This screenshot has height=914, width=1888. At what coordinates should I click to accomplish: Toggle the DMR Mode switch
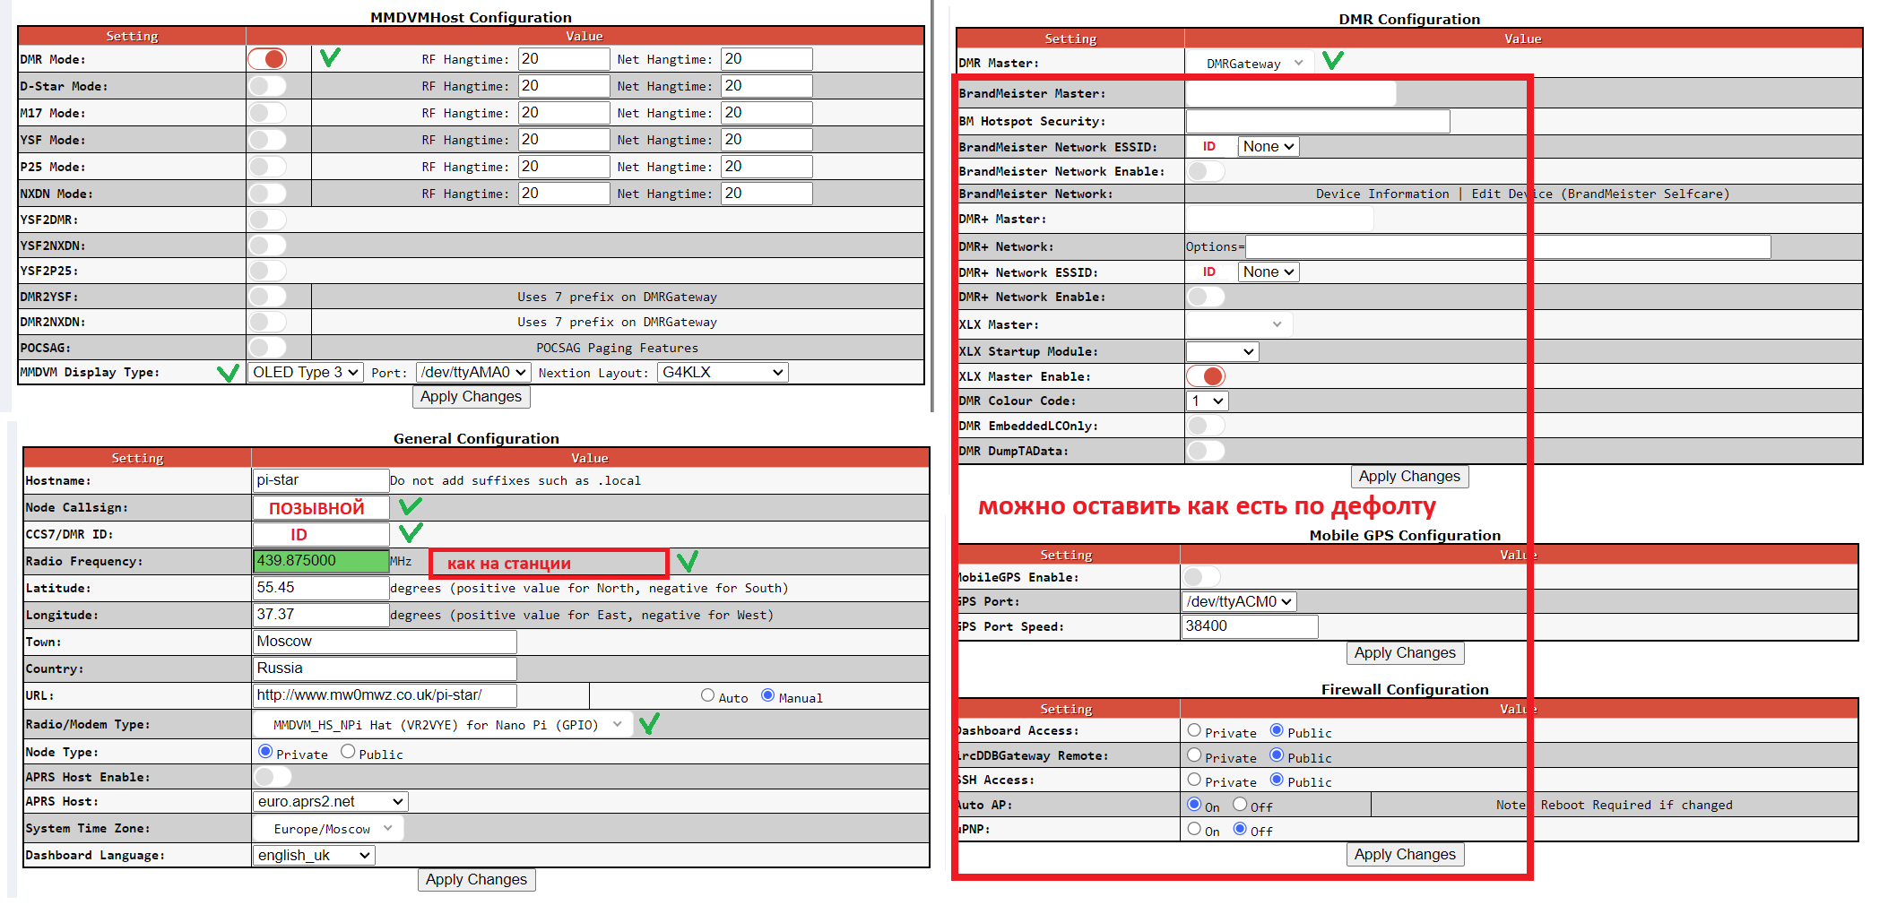(x=267, y=59)
